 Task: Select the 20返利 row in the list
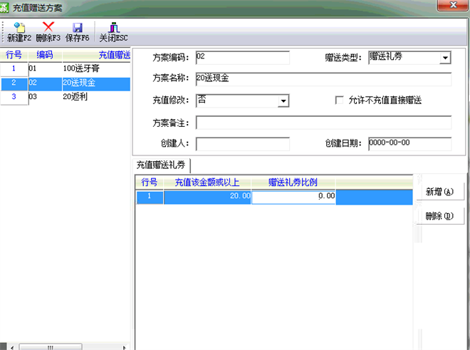pyautogui.click(x=65, y=97)
